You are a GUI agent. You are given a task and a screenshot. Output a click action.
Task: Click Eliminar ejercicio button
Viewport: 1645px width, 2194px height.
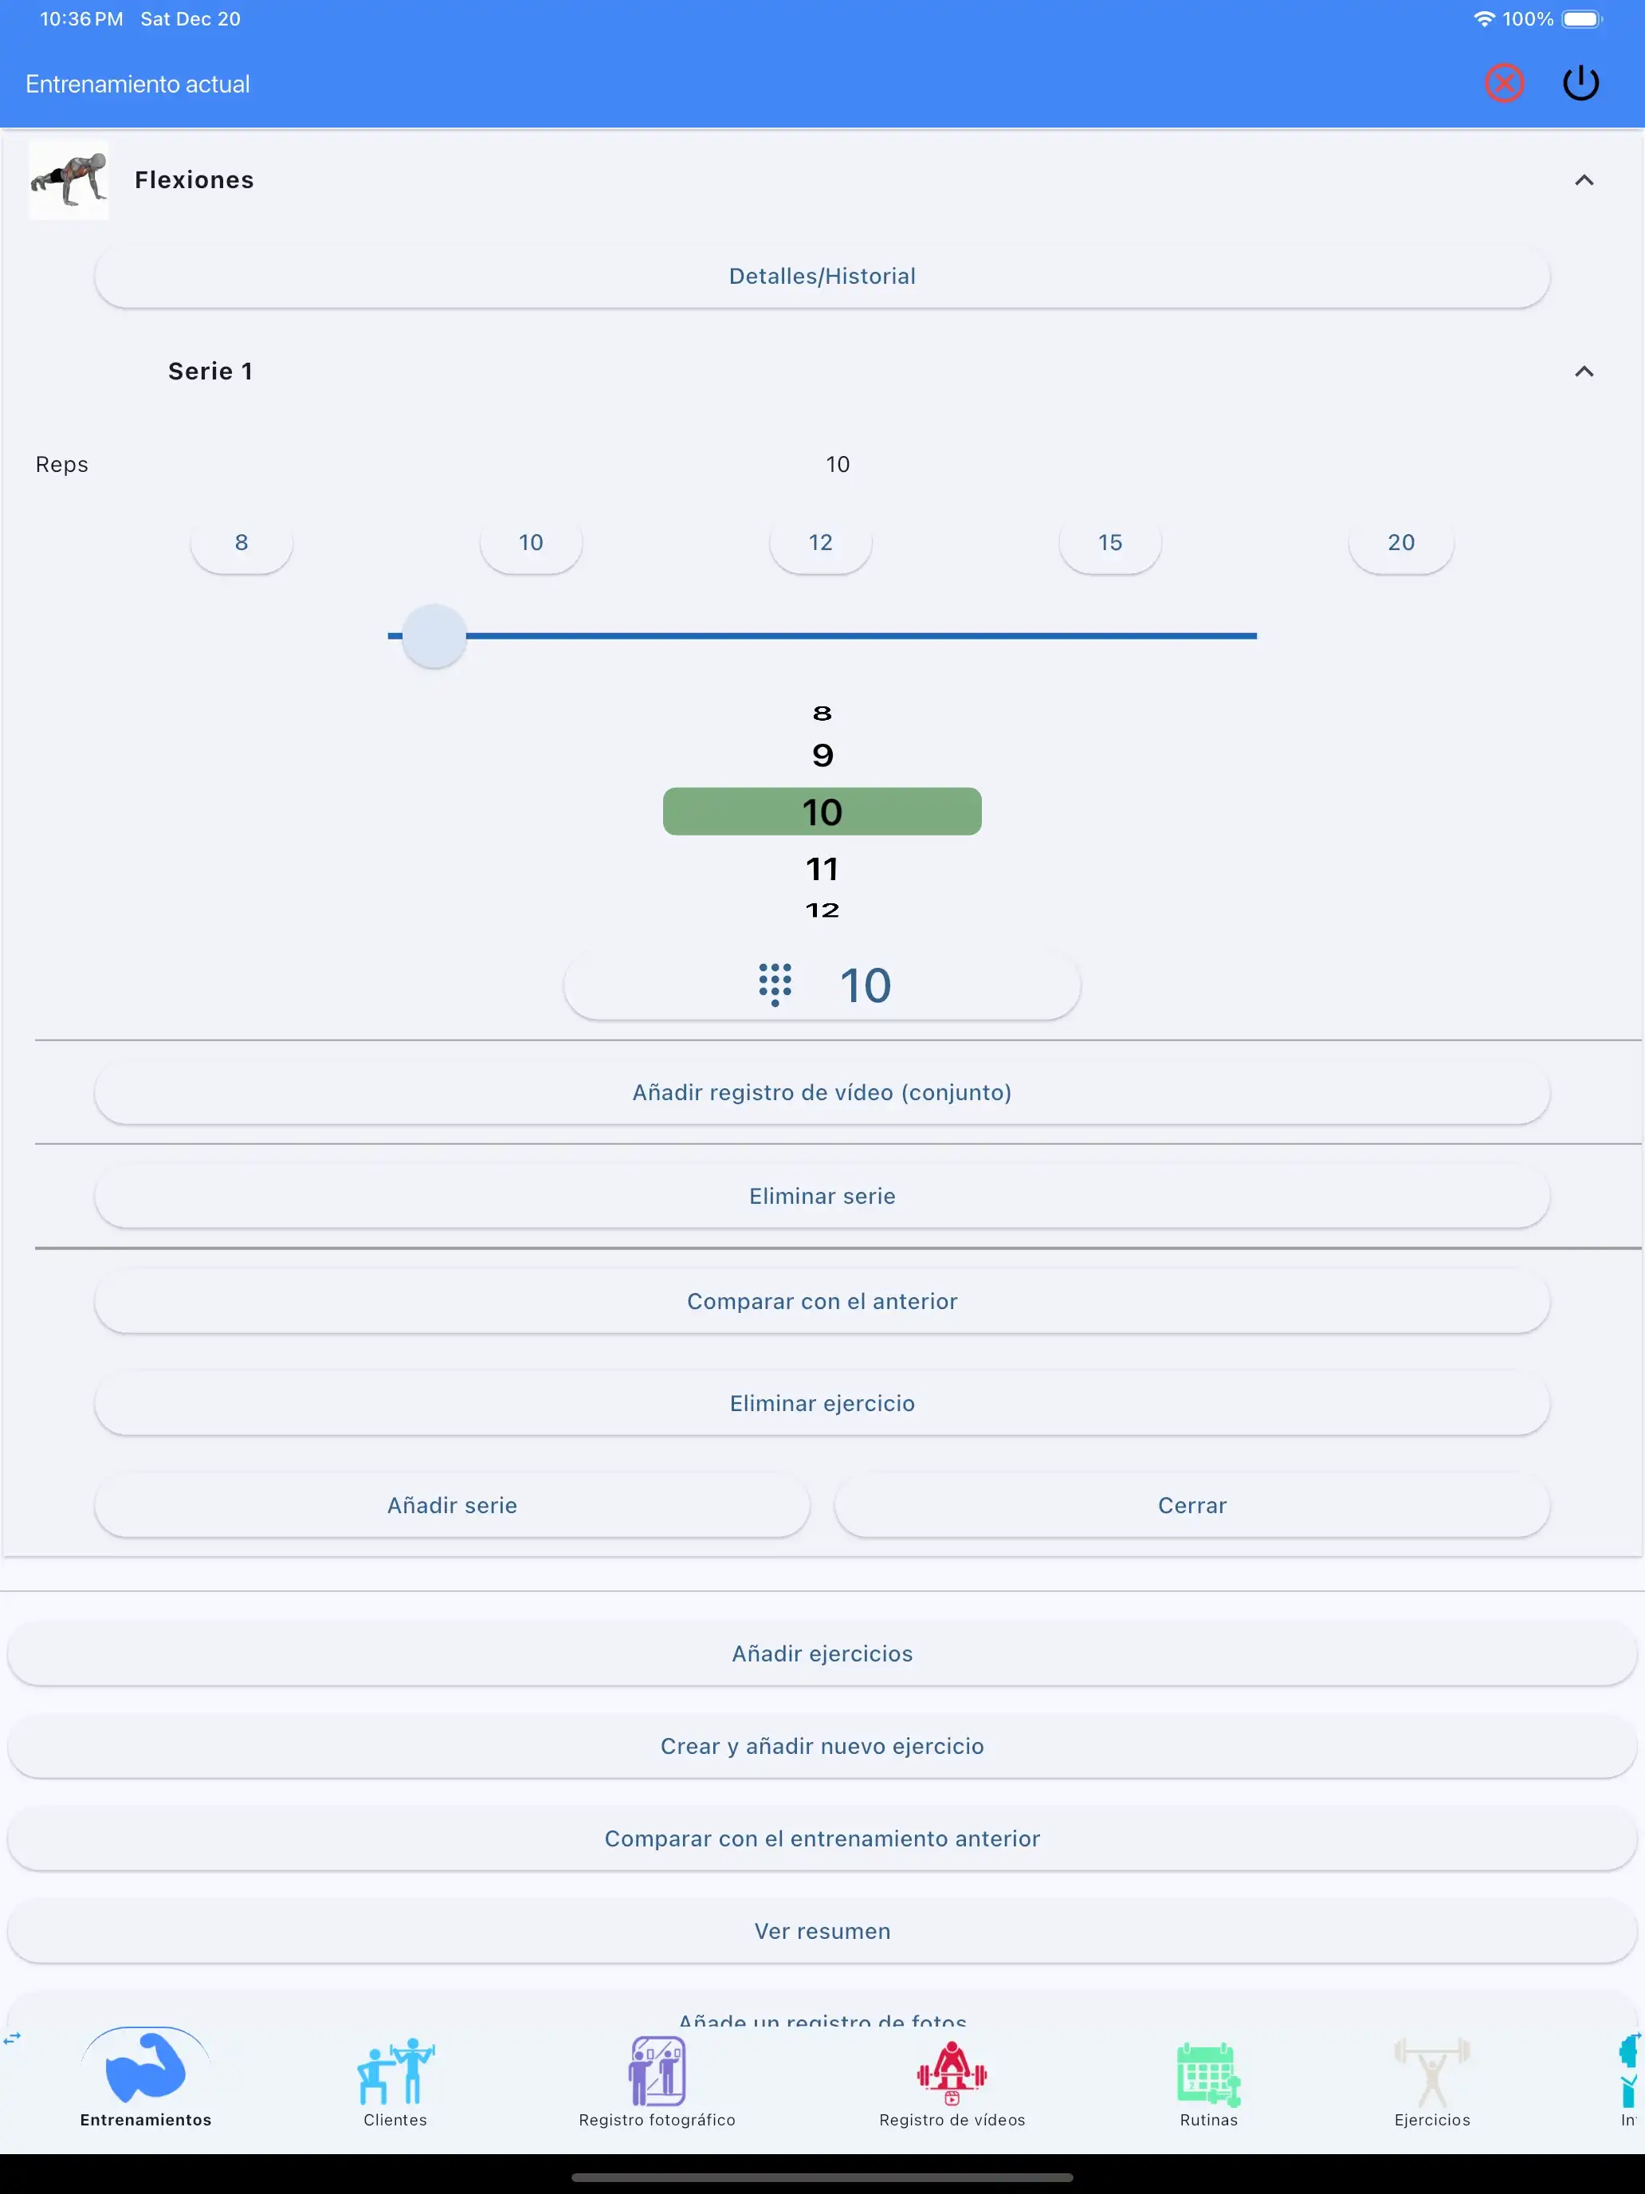(822, 1403)
